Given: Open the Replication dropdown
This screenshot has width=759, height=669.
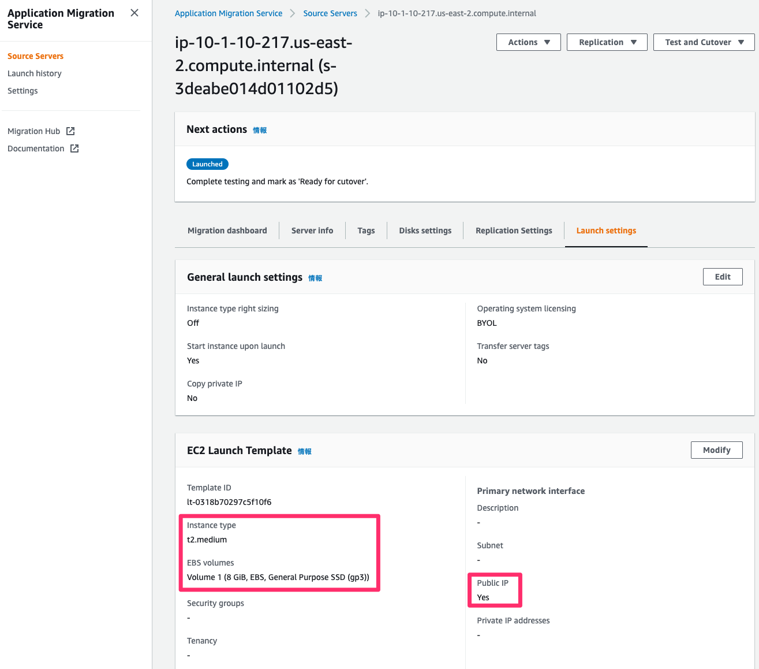Looking at the screenshot, I should [607, 42].
